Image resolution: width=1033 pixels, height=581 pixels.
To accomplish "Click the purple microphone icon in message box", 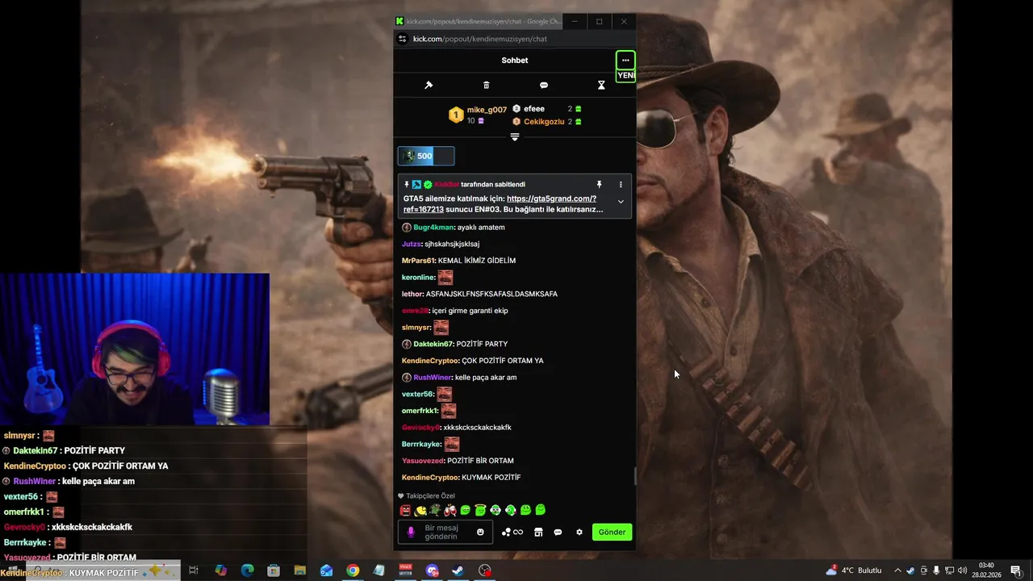I will point(411,532).
